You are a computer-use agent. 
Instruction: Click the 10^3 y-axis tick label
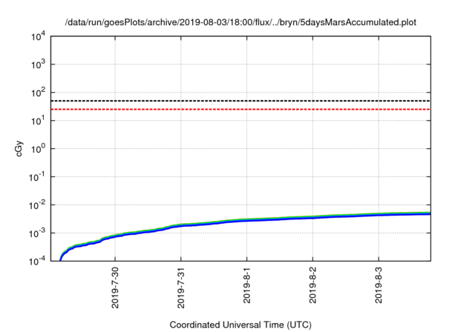tap(39, 64)
